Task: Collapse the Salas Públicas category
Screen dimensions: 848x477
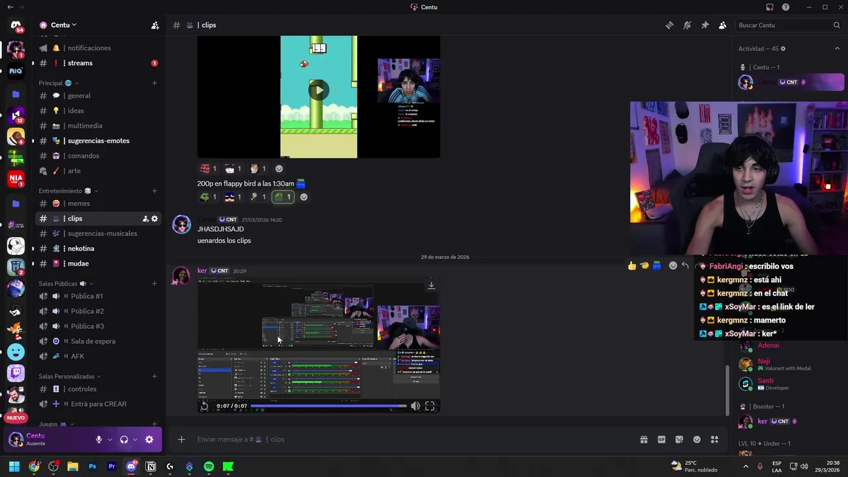Action: 66,284
